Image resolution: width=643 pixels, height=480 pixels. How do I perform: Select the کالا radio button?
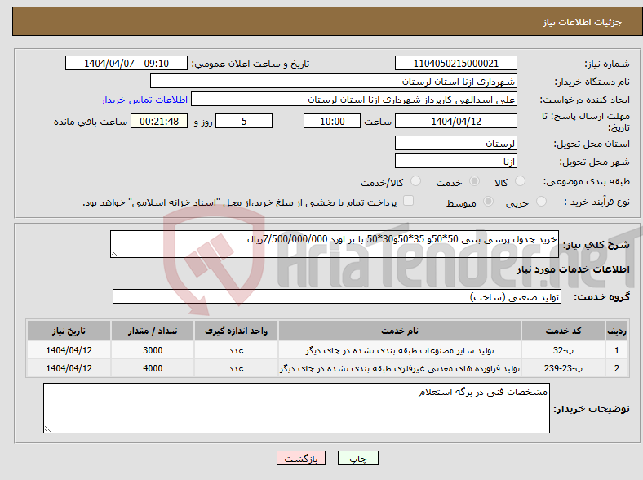tap(520, 181)
